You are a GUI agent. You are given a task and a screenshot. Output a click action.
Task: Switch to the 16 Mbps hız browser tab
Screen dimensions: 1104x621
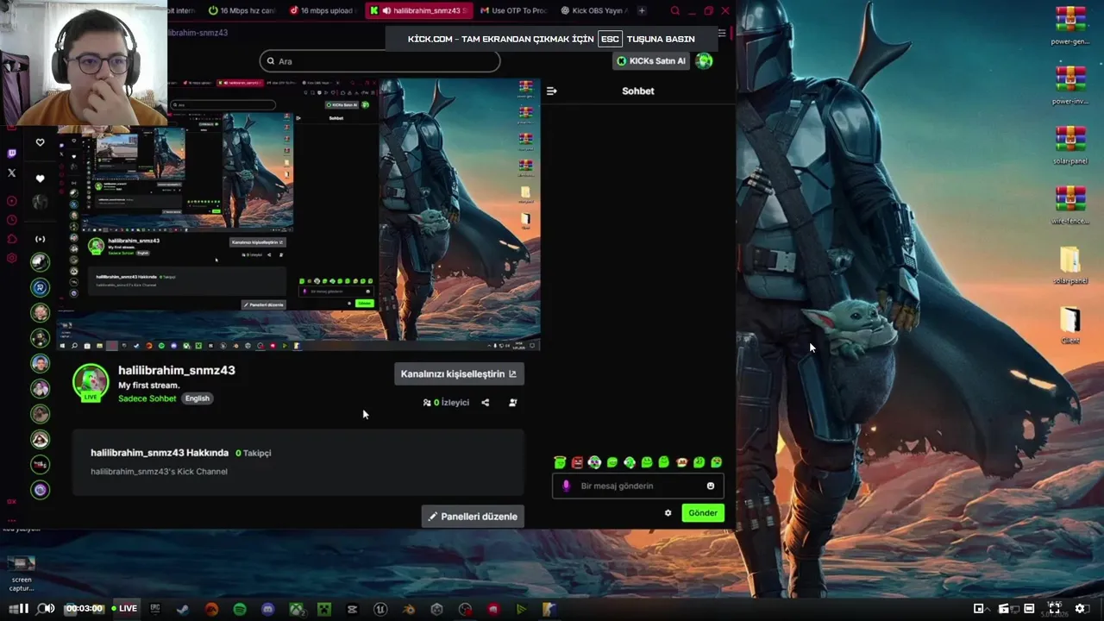[x=241, y=10]
